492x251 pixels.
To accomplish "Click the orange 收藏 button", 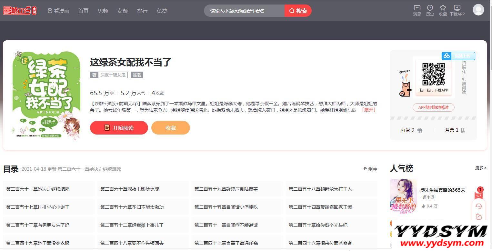I will [170, 128].
